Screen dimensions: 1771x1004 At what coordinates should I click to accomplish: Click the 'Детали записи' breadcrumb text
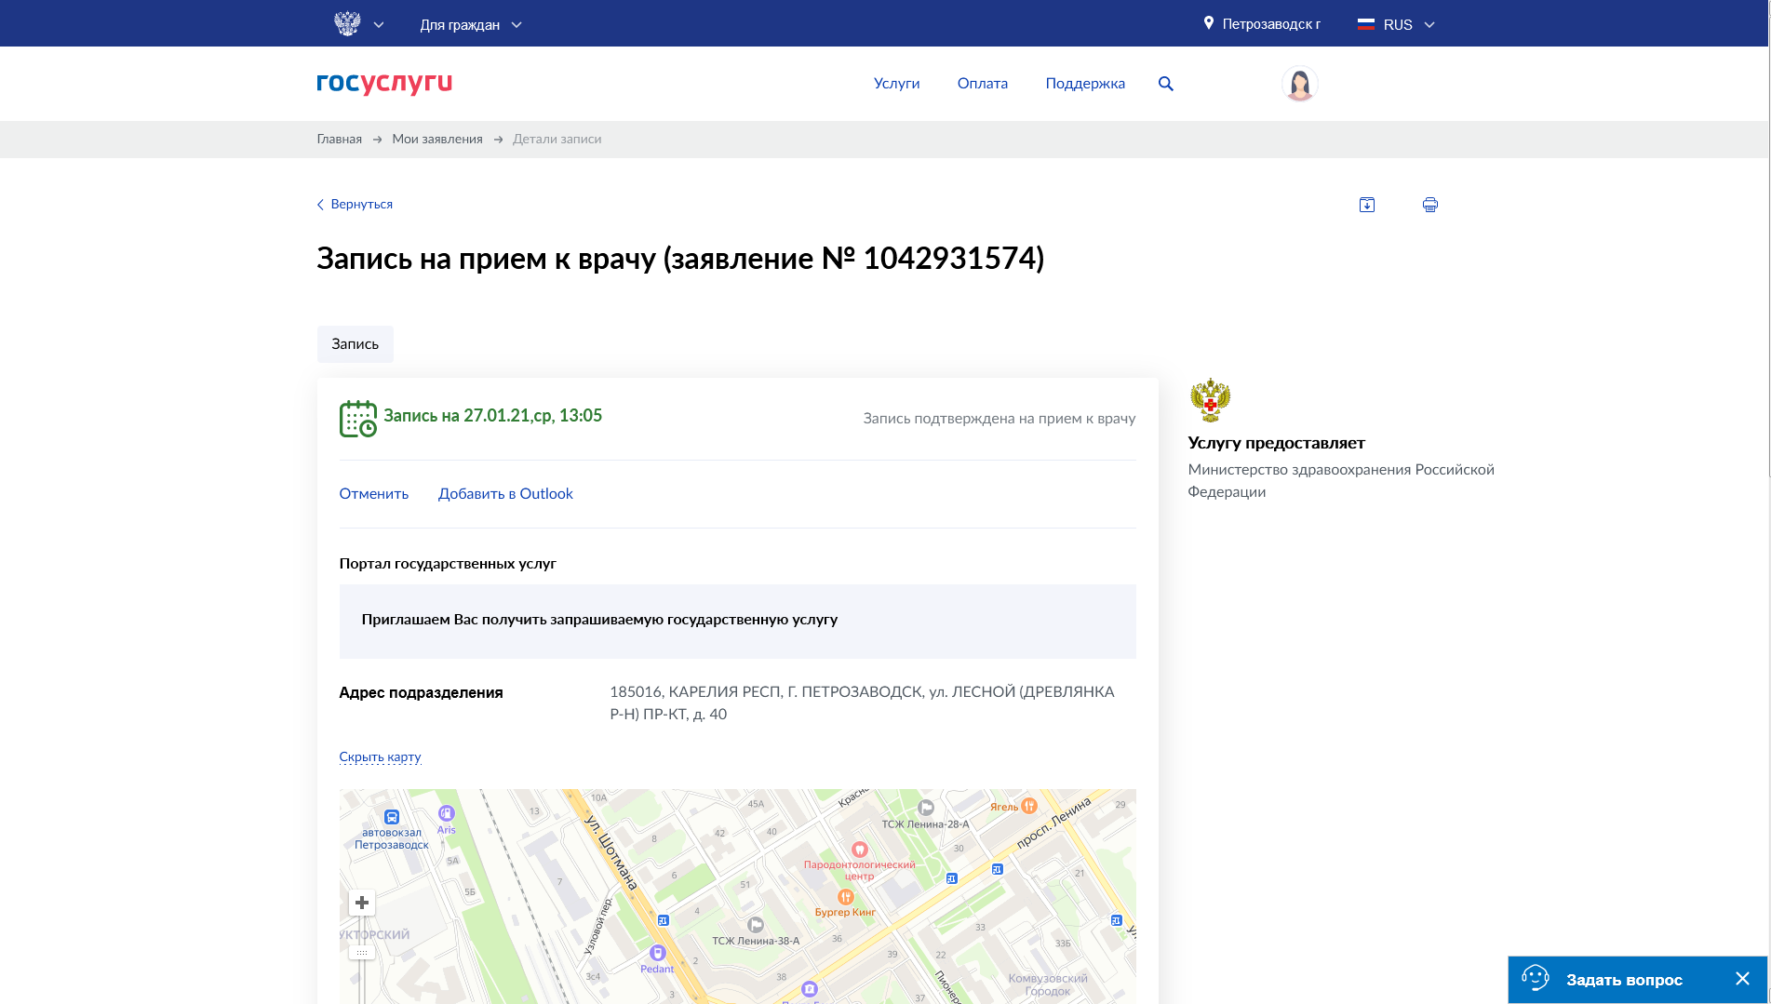pos(557,139)
